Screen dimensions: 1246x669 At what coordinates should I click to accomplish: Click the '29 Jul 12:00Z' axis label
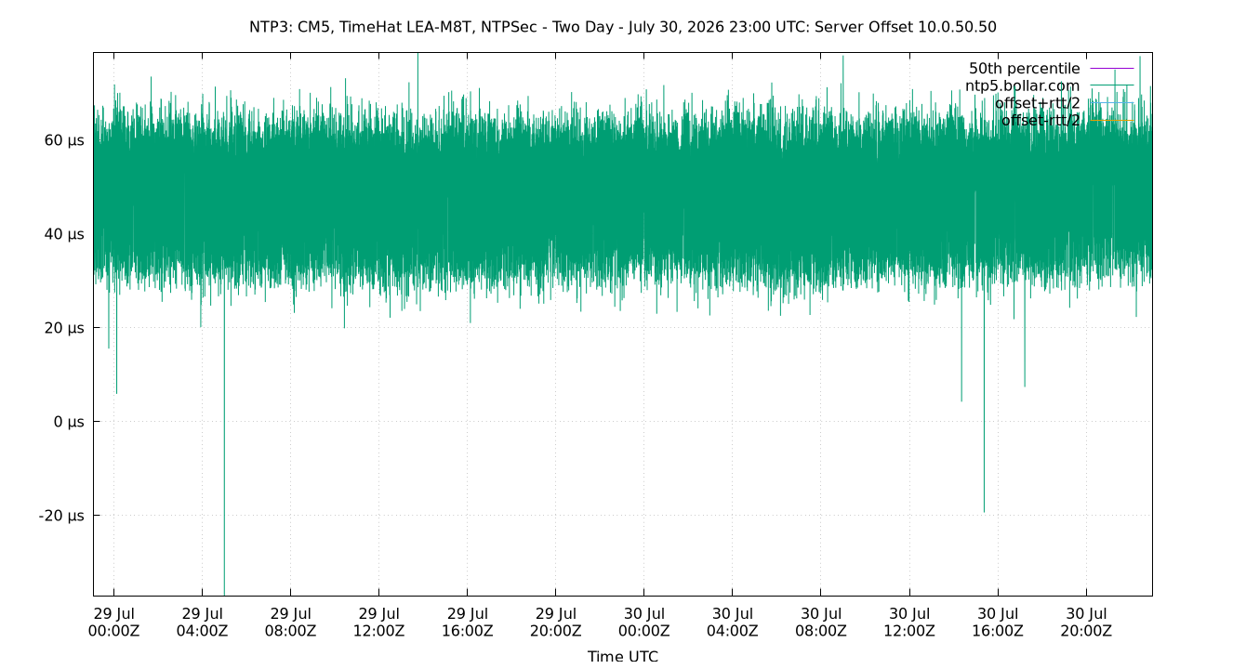(x=378, y=622)
